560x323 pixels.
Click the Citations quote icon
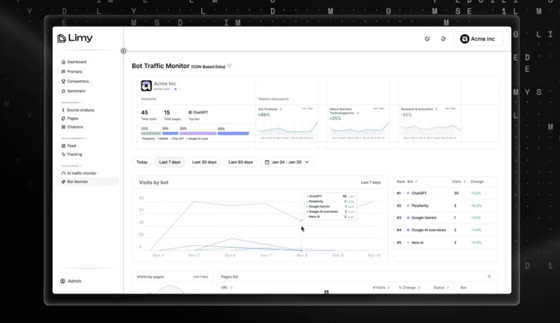point(63,127)
